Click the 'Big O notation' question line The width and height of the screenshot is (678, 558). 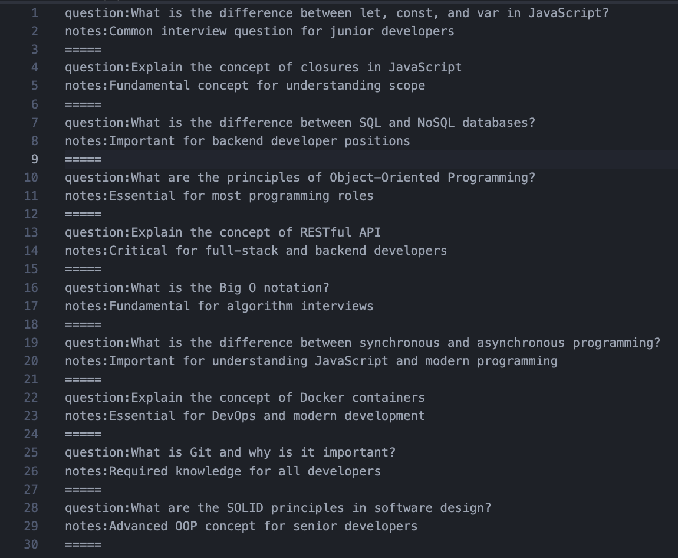point(197,287)
